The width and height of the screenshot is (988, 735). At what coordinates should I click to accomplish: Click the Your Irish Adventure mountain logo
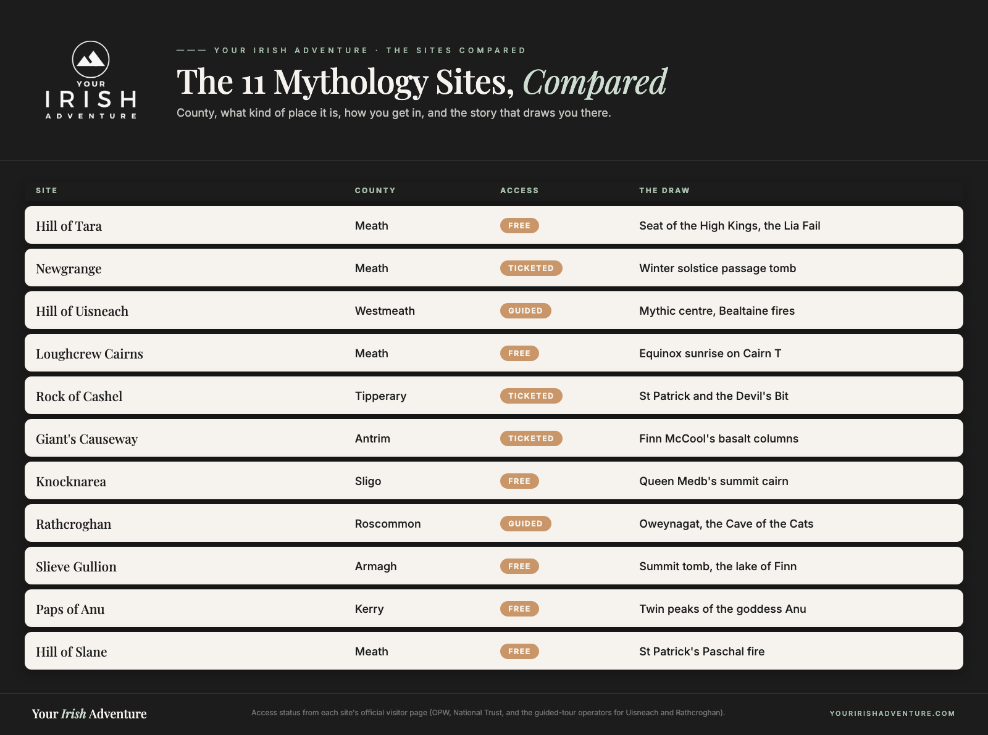[x=91, y=80]
